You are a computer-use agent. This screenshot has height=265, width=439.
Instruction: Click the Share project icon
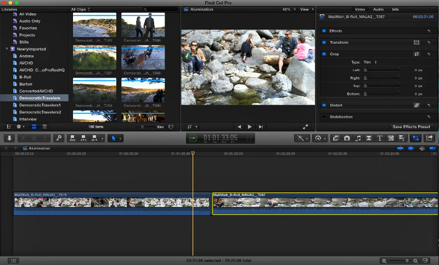coord(430,139)
